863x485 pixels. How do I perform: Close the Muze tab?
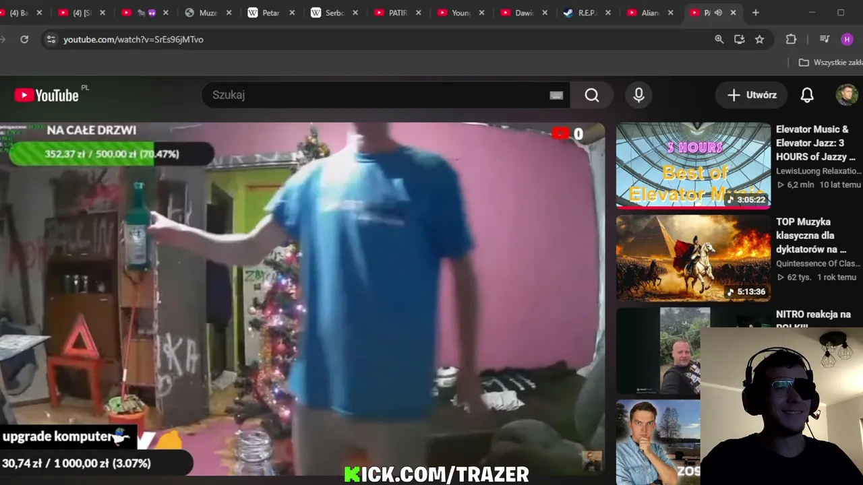click(229, 13)
